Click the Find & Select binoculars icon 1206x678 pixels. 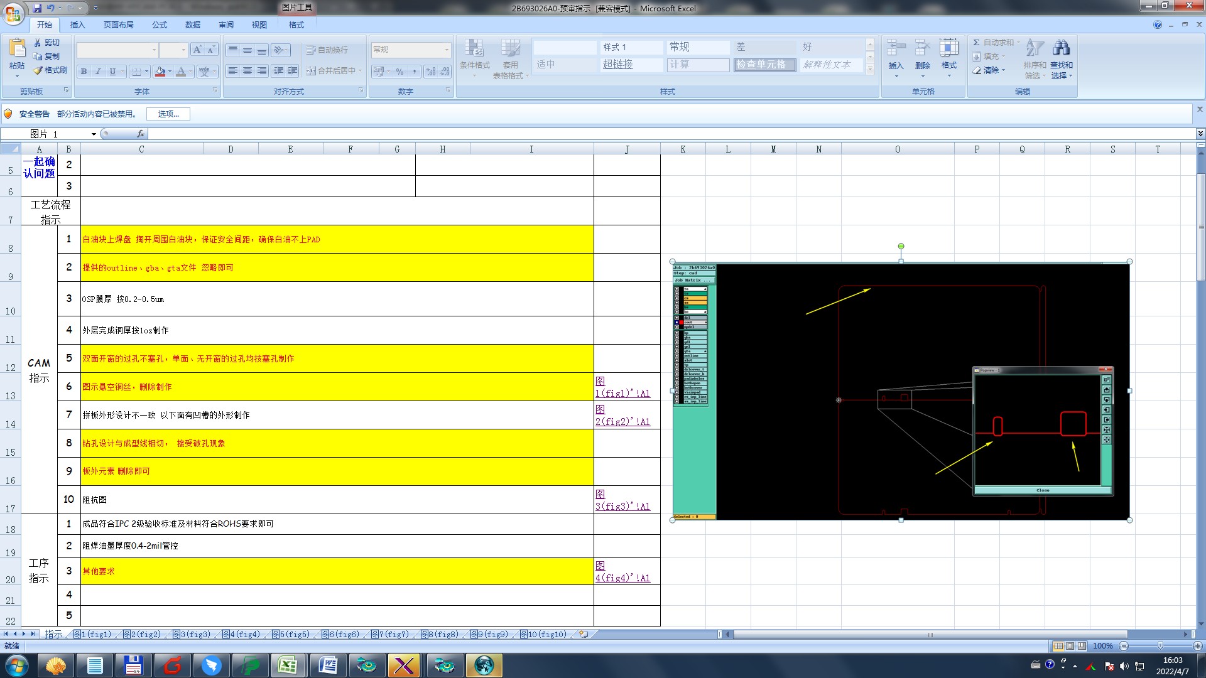(x=1061, y=48)
